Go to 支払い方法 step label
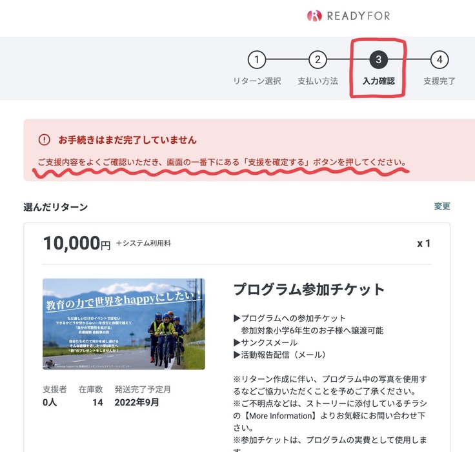Screen dimensions: 475x452 (318, 81)
